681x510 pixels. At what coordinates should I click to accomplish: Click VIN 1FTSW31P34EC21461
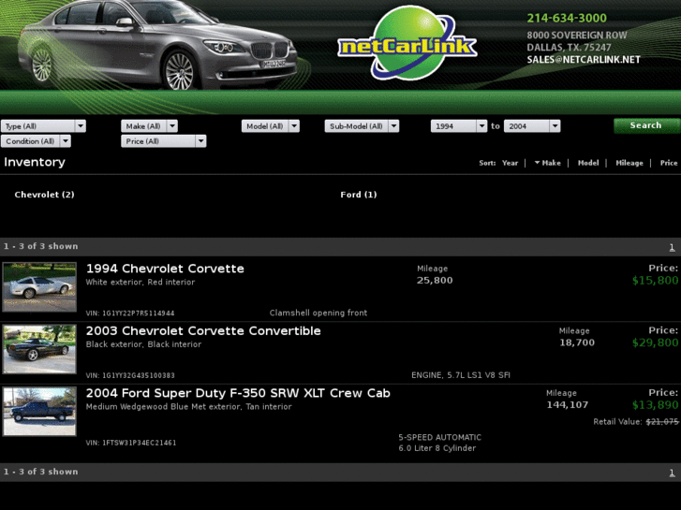[x=131, y=444]
